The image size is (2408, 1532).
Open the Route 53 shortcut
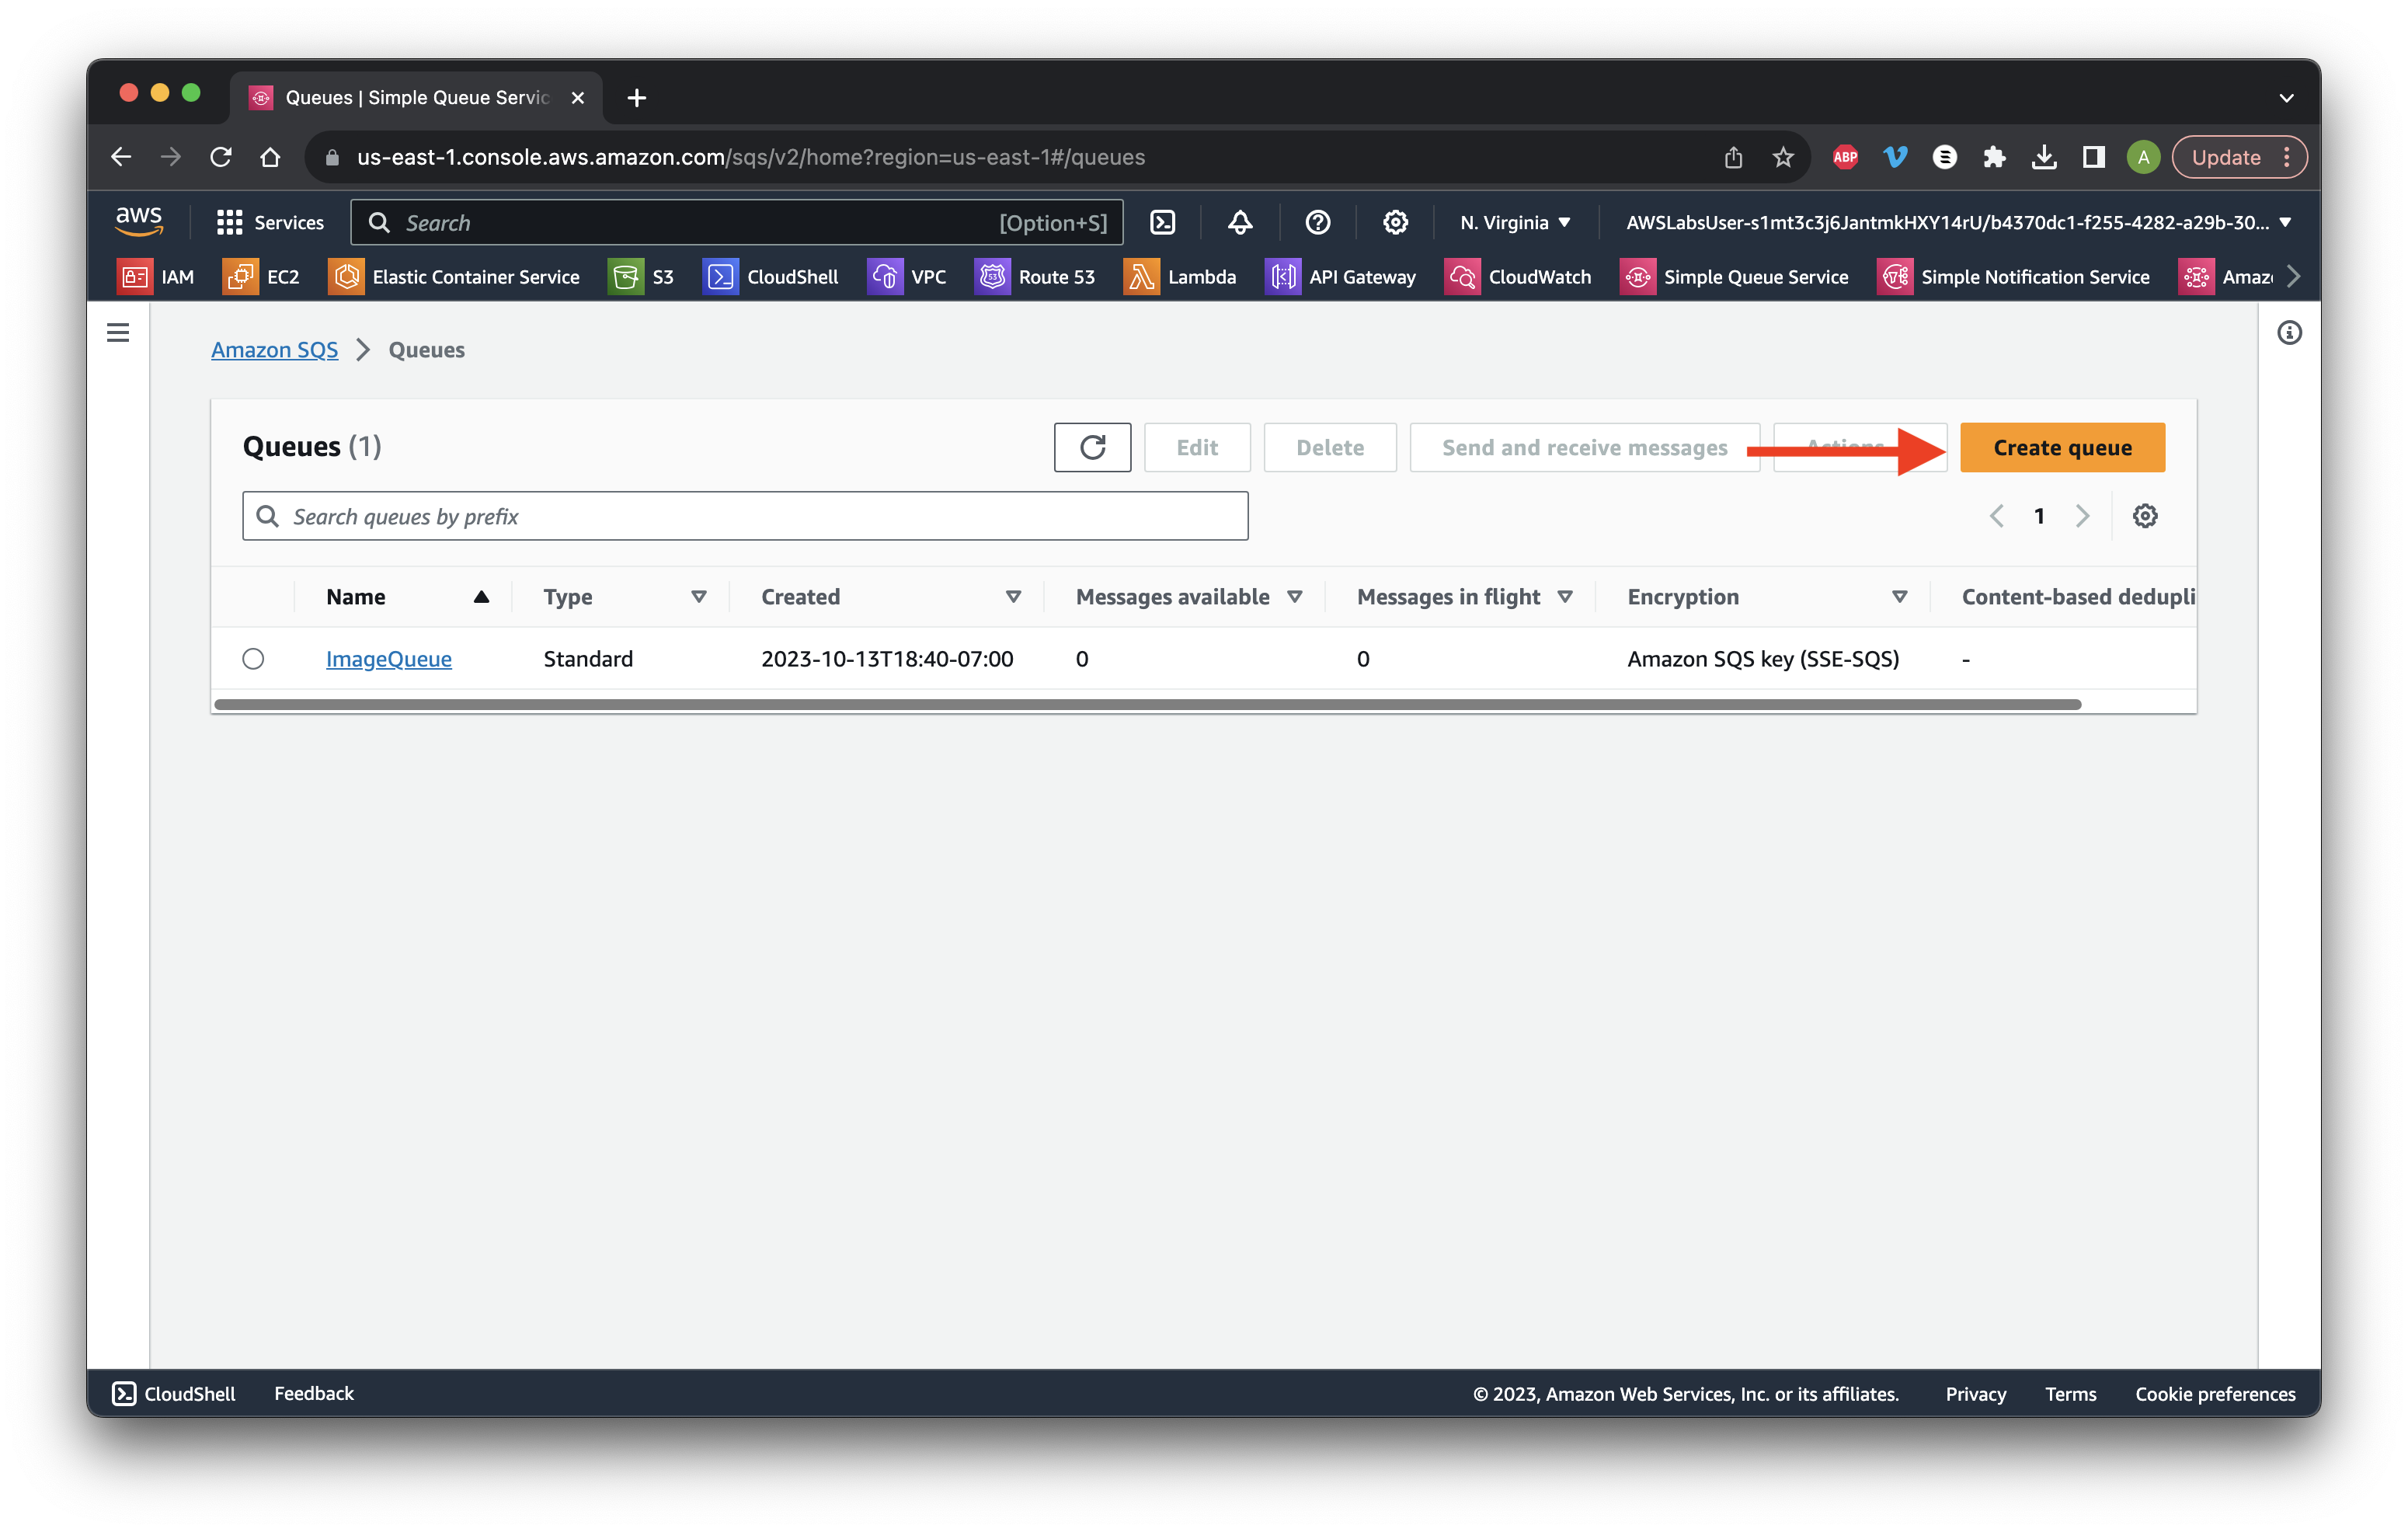coord(1035,277)
